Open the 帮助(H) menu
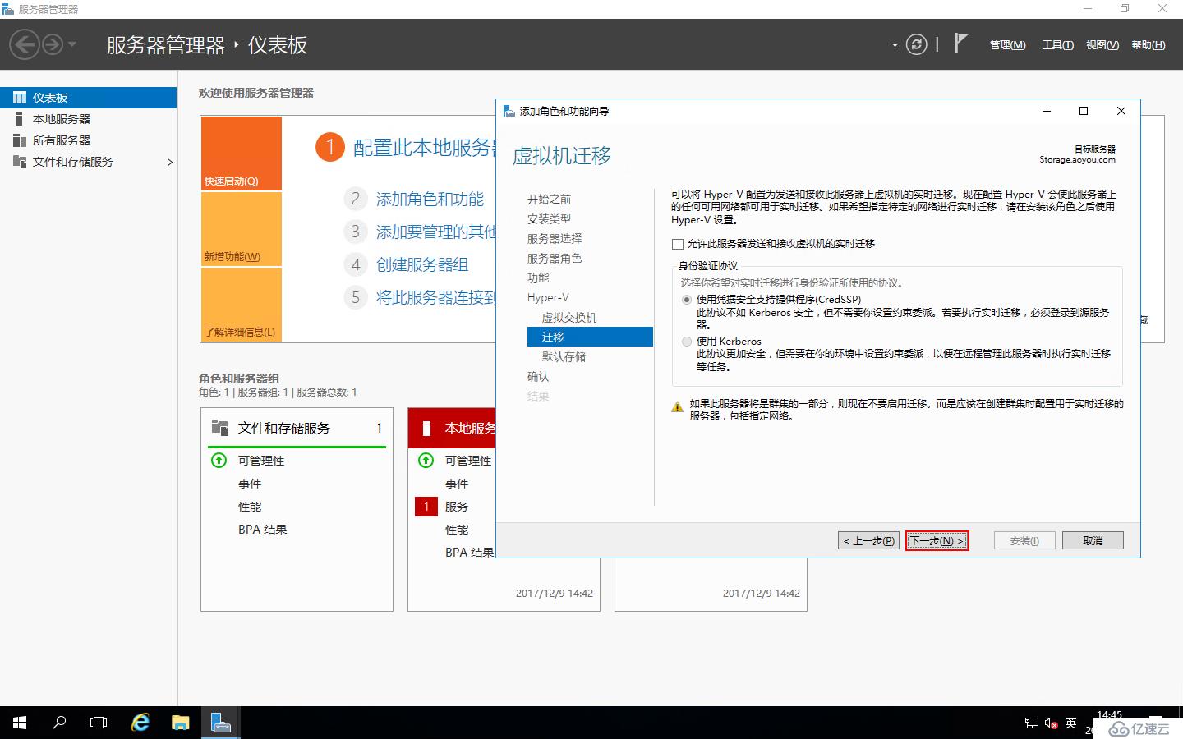The width and height of the screenshot is (1183, 739). pos(1148,45)
